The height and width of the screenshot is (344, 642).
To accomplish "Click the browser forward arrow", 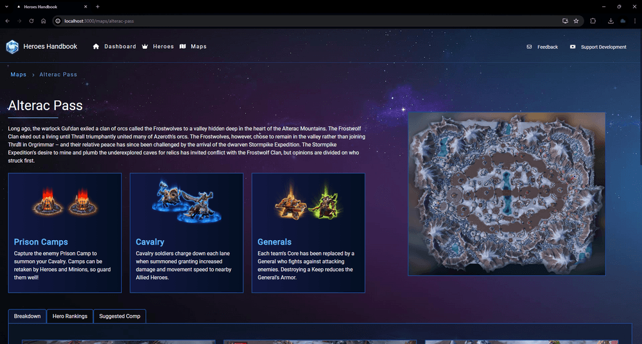I will pyautogui.click(x=19, y=21).
